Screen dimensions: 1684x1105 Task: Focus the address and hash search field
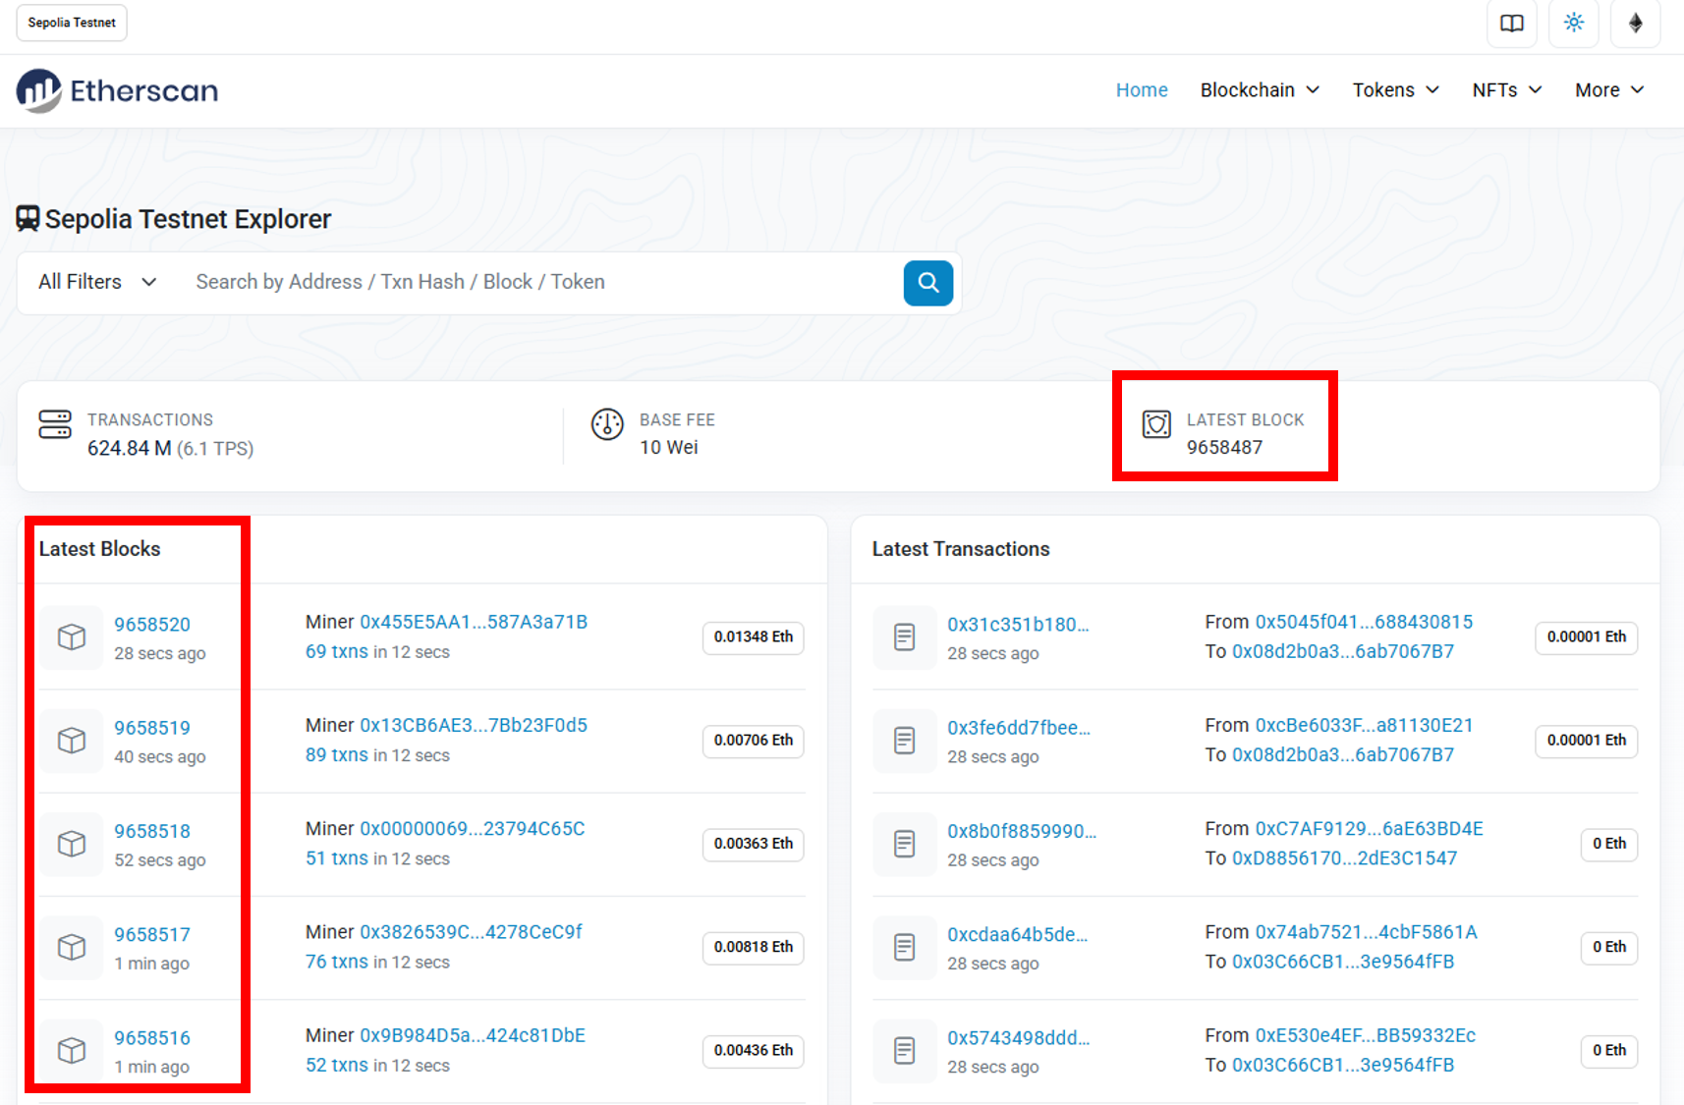(x=540, y=282)
